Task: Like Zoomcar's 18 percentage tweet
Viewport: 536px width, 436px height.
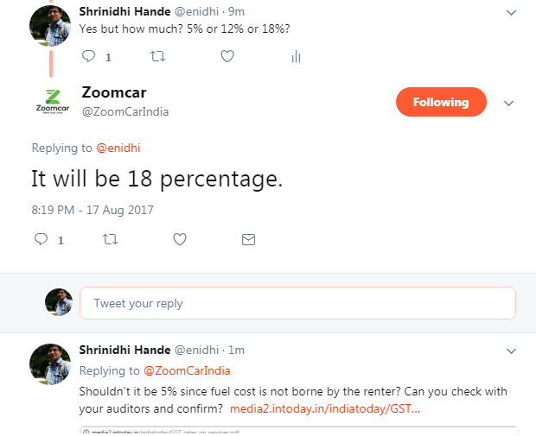Action: (179, 239)
